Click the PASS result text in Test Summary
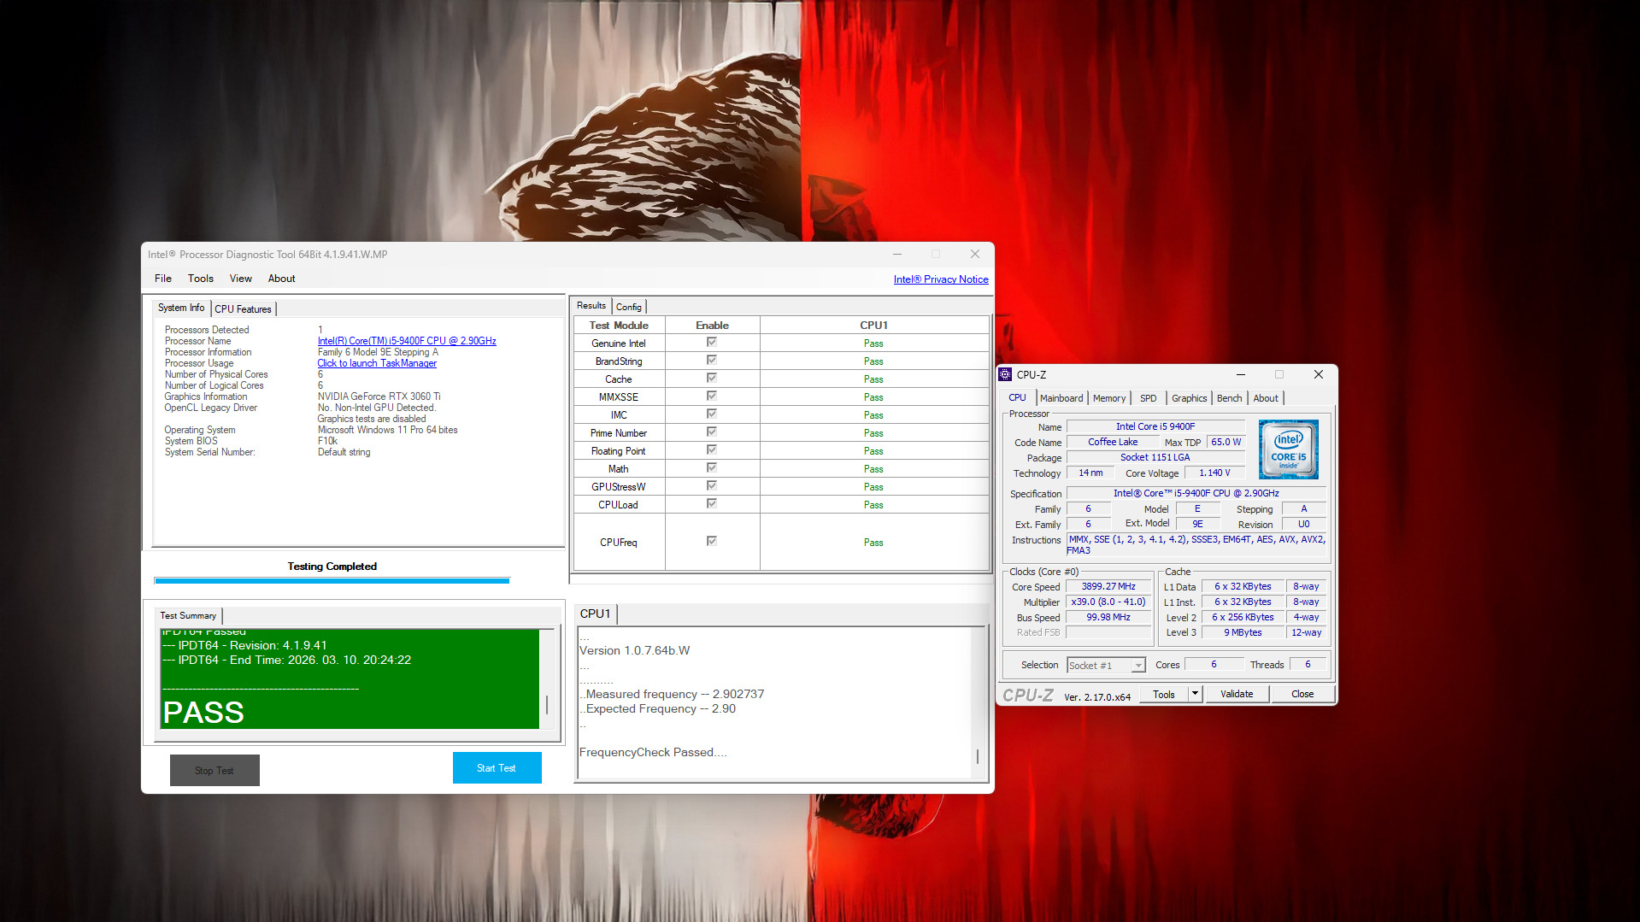 click(203, 712)
